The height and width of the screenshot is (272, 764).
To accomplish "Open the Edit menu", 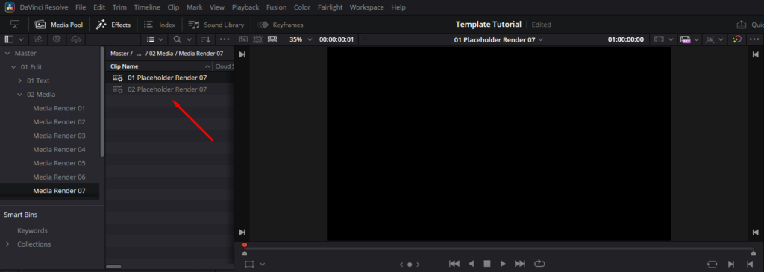I will (x=99, y=7).
